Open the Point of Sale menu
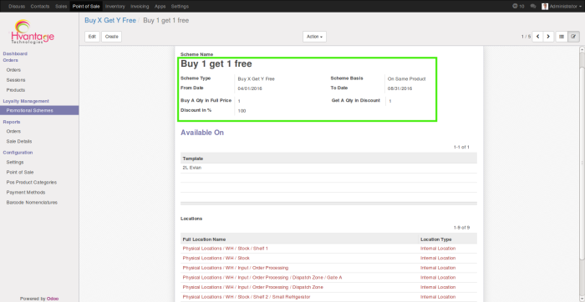 86,7
